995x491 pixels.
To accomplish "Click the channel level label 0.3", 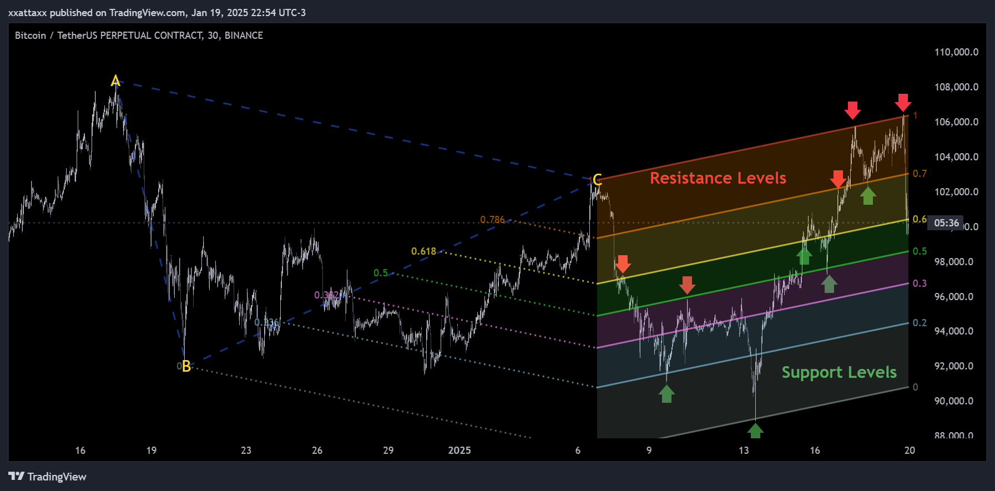I will [920, 284].
